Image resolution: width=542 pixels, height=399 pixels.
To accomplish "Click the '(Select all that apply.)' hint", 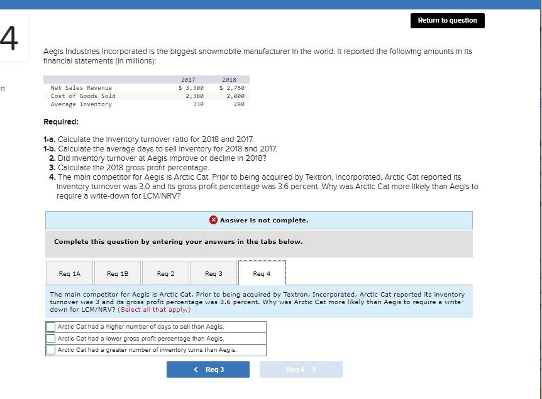I will coord(154,309).
